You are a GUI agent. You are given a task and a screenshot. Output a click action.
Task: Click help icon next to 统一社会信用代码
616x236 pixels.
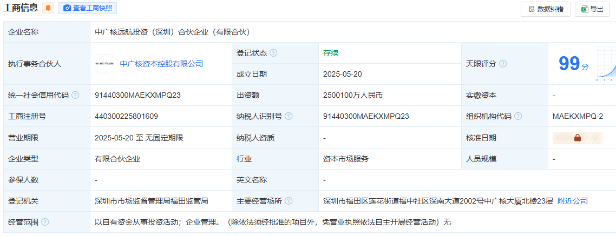pyautogui.click(x=75, y=95)
